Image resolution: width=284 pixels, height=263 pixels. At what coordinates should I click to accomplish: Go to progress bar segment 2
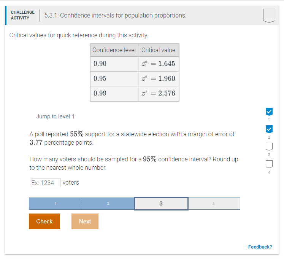click(108, 204)
